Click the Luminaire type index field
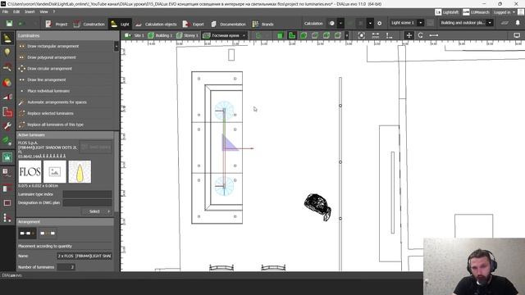The image size is (525, 295). coord(87,194)
